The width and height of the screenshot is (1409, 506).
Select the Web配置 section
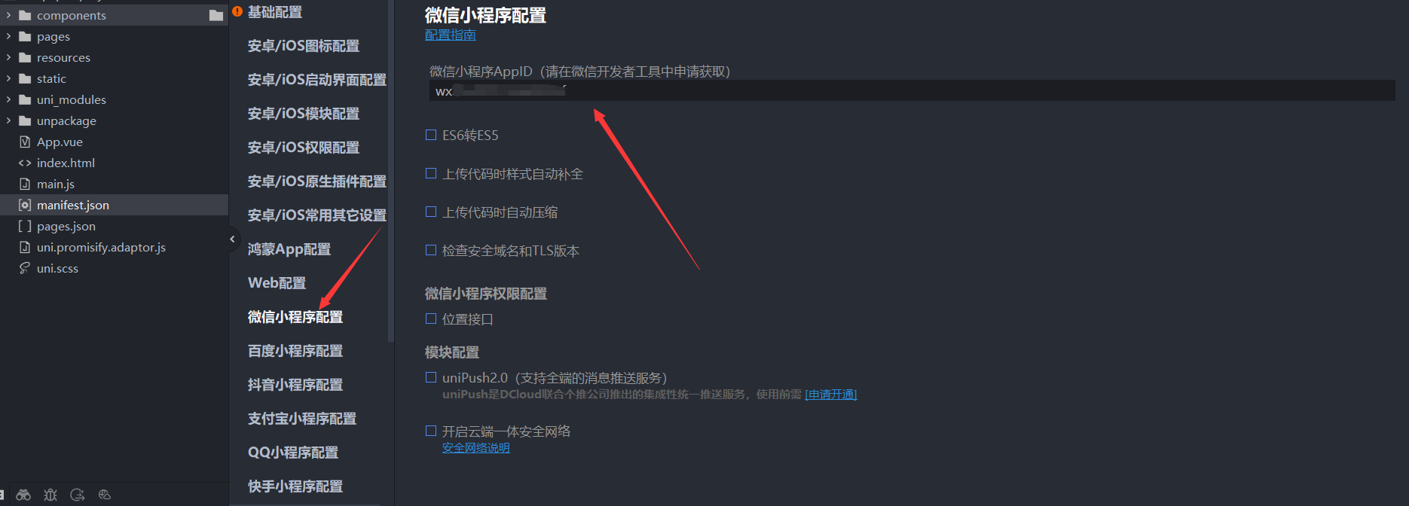point(277,283)
